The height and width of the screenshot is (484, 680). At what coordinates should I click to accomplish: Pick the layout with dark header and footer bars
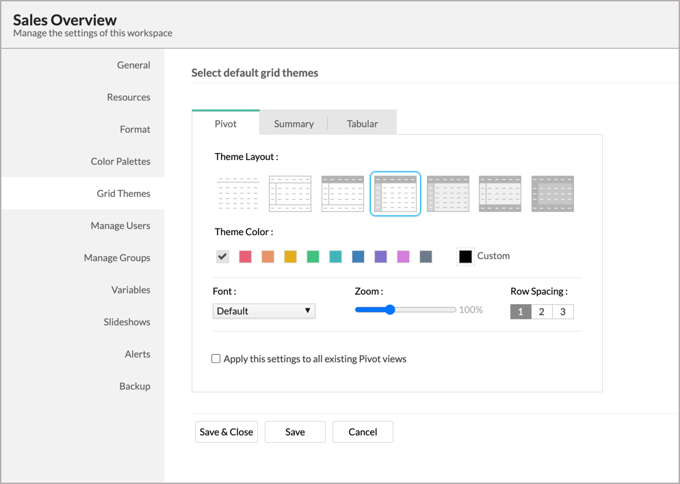tap(500, 193)
